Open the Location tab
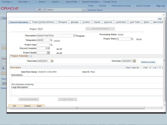 coord(86,22)
